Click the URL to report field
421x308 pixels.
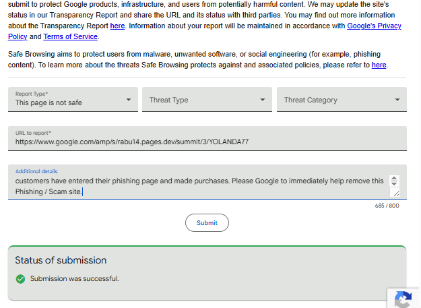pos(207,142)
